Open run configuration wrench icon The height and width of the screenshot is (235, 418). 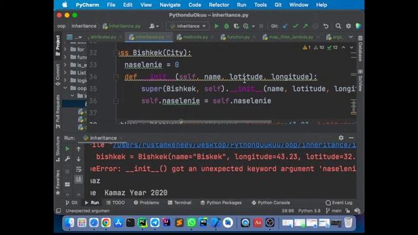tap(67, 159)
